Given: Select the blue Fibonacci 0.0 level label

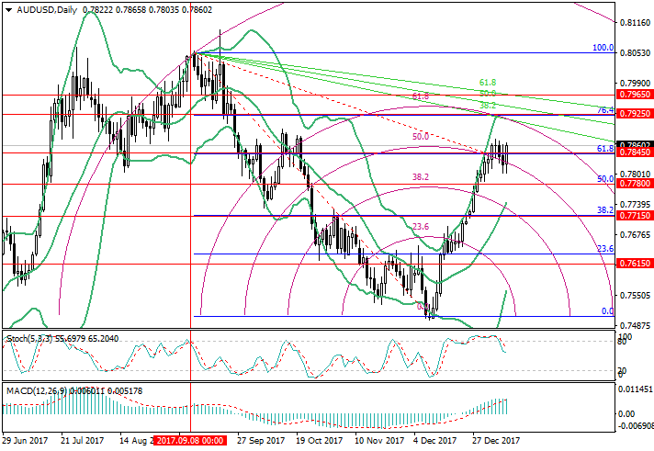Looking at the screenshot, I should [608, 310].
